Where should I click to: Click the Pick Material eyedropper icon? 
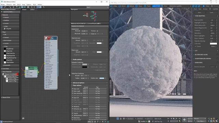[x=4, y=7]
